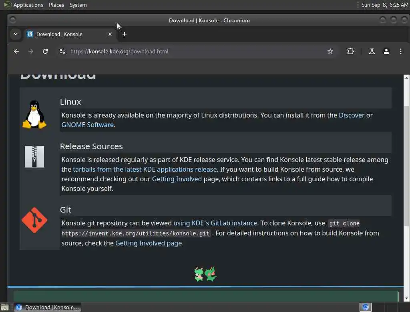The height and width of the screenshot is (312, 410).
Task: Open tarballs from latest KDE applications release link
Action: 145,170
